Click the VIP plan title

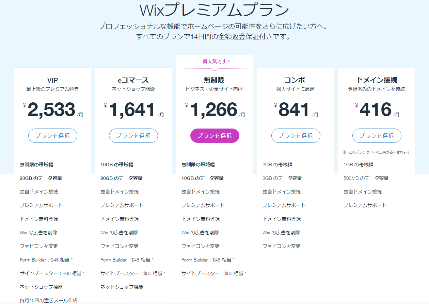pyautogui.click(x=53, y=81)
